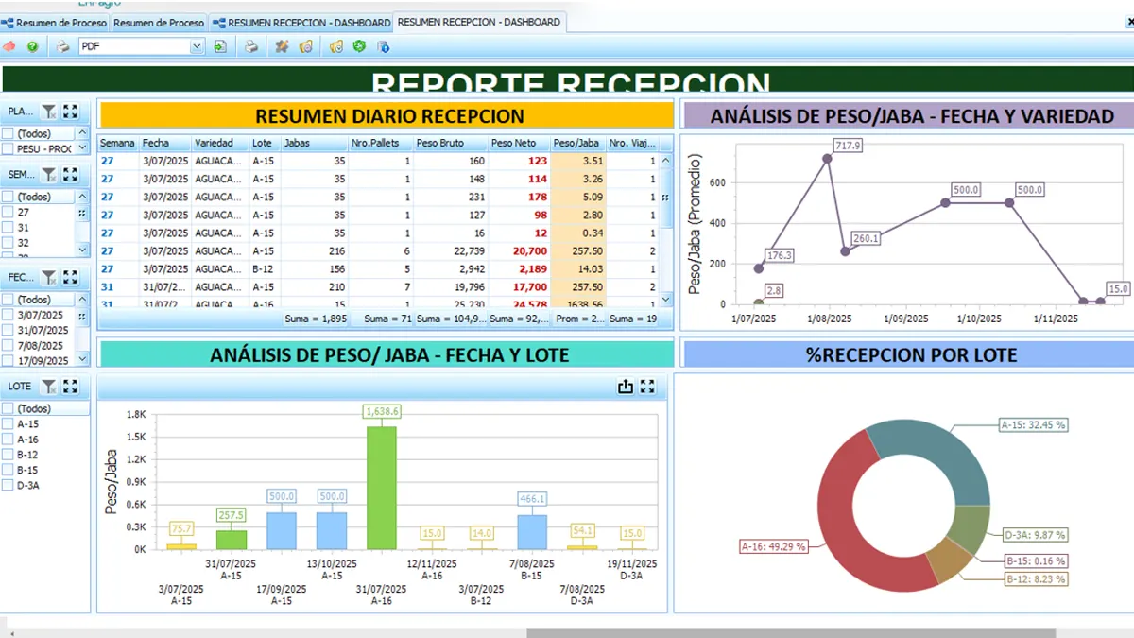This screenshot has width=1134, height=638.
Task: Sort table by Peso Neto column header
Action: pos(513,143)
